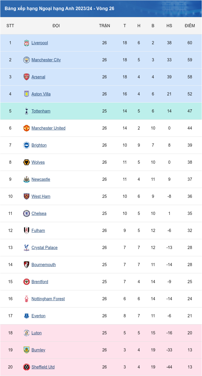Follow the Brighton team link
The height and width of the screenshot is (376, 202).
tap(39, 145)
